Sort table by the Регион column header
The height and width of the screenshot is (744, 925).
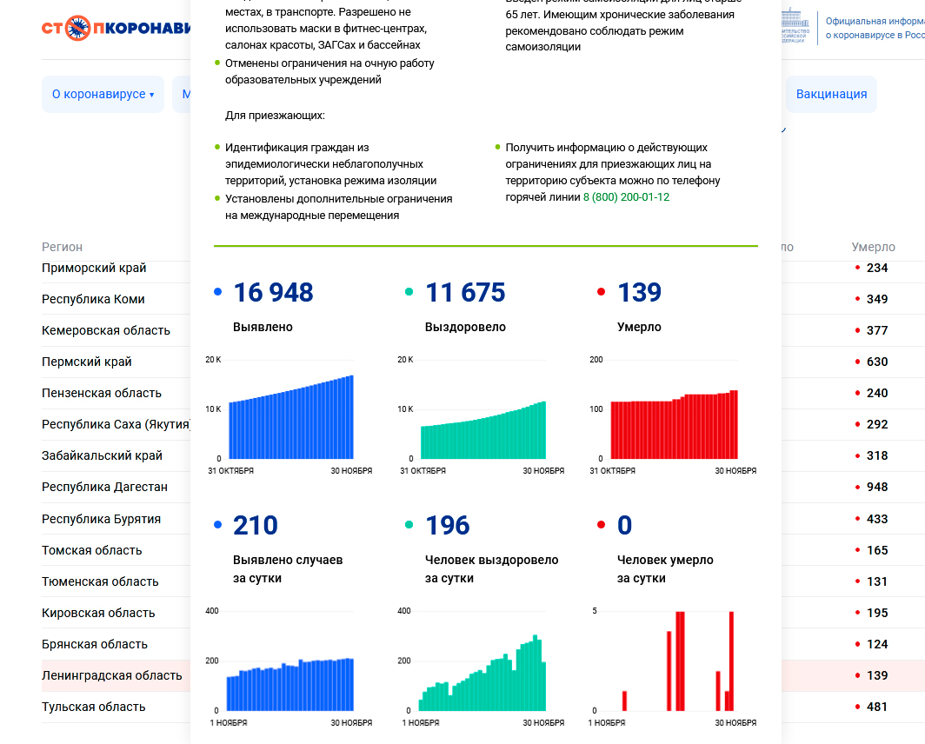point(63,247)
